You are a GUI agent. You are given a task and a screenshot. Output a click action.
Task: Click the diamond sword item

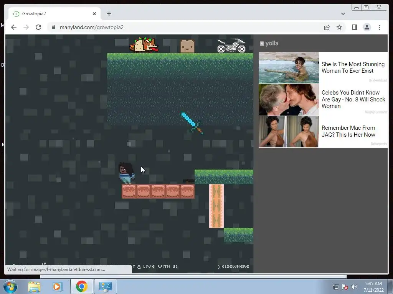click(x=192, y=123)
